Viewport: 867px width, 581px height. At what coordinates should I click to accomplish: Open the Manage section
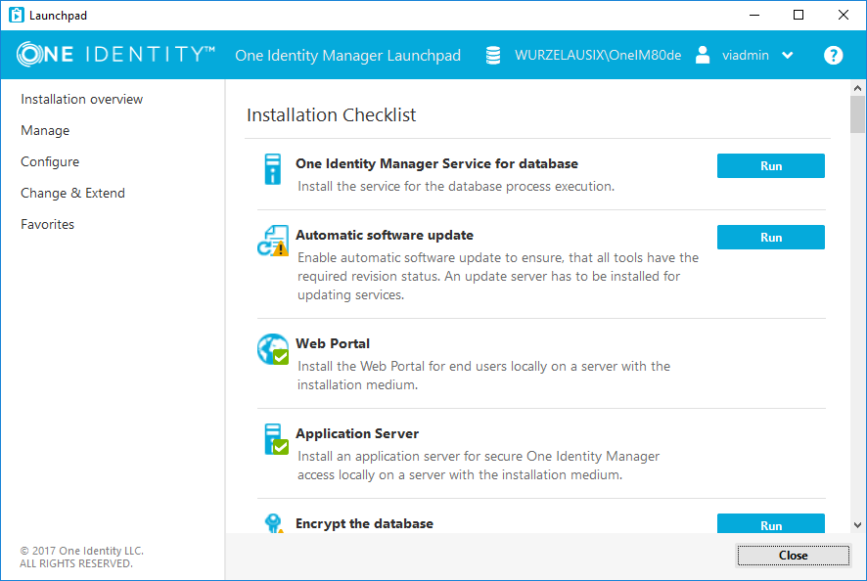pos(45,130)
